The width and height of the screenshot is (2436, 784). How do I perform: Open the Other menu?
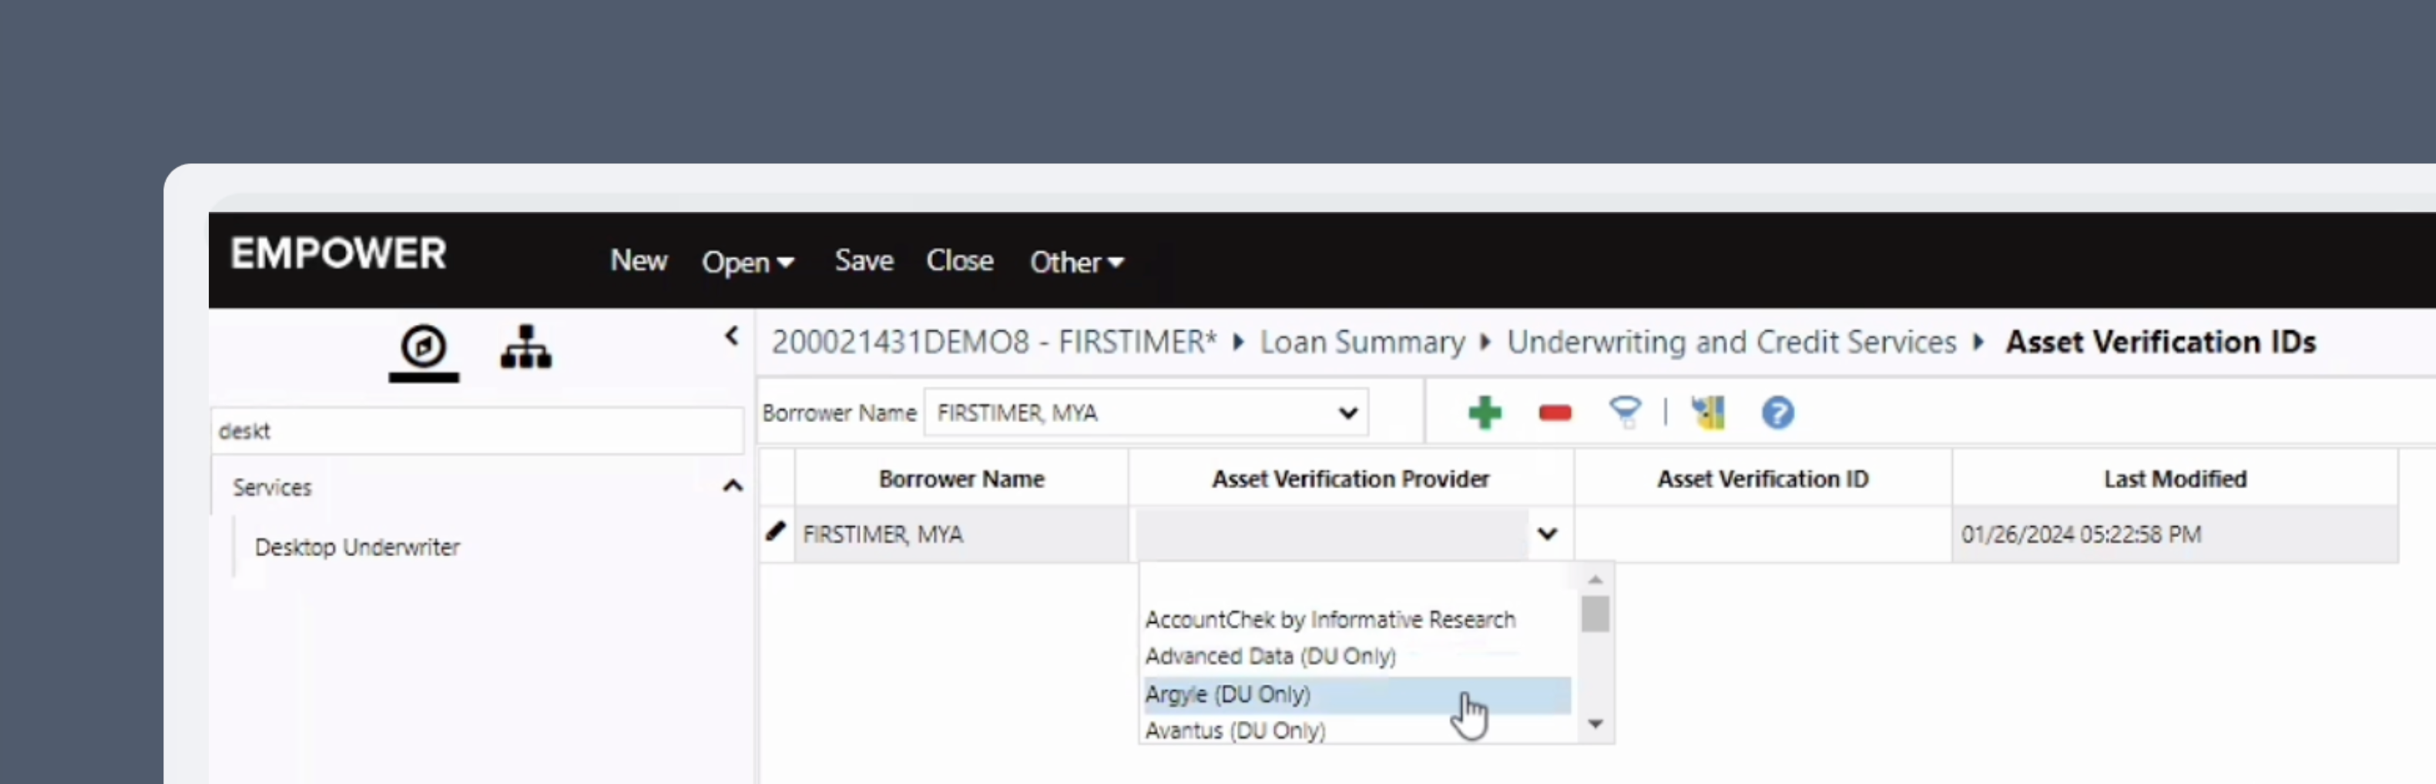[1075, 262]
